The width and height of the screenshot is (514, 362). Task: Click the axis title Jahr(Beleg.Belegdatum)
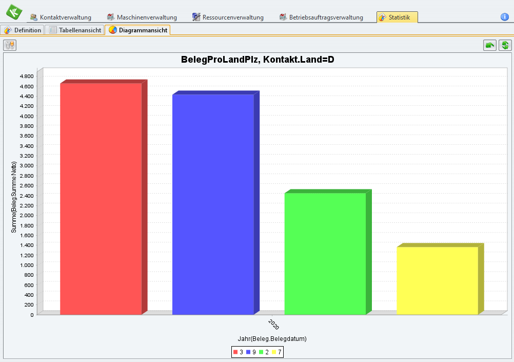(x=272, y=339)
